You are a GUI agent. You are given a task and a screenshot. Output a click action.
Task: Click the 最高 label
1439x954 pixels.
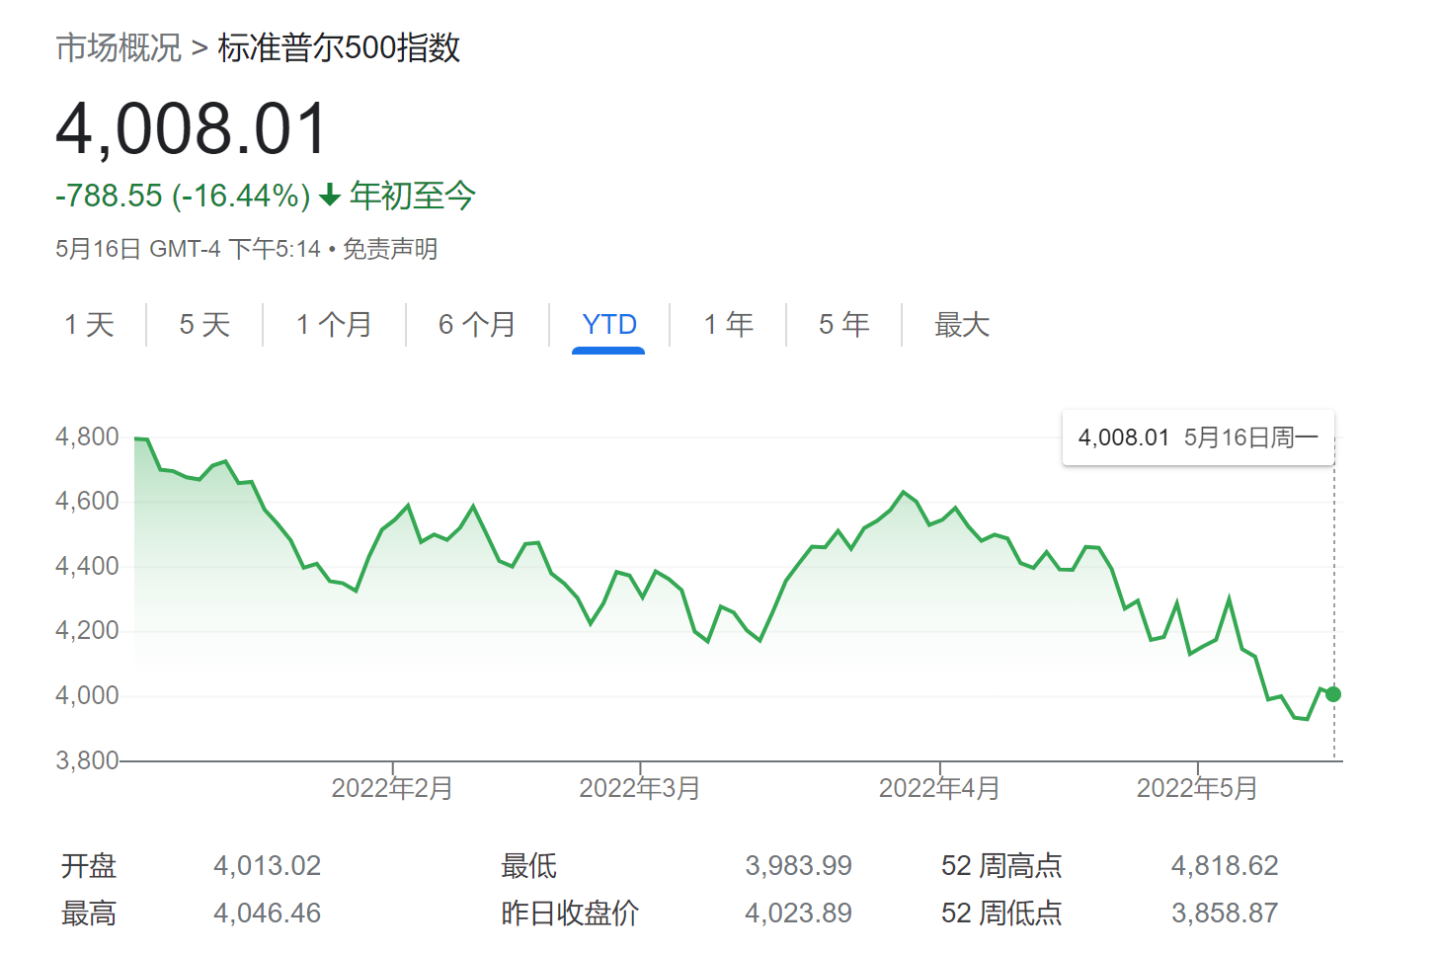(89, 914)
